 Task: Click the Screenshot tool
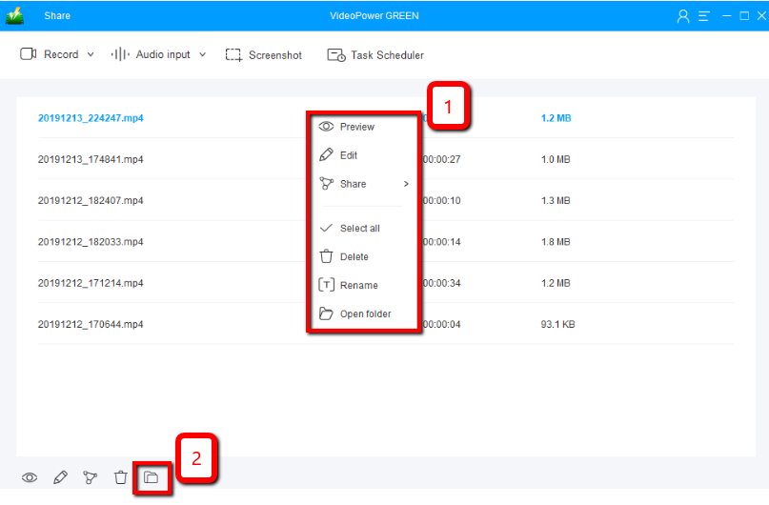point(264,55)
